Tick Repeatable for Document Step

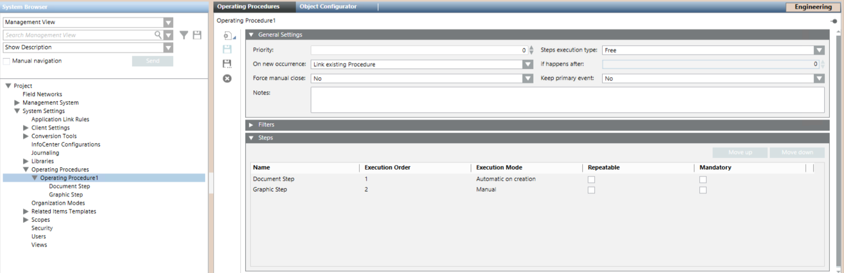point(591,180)
